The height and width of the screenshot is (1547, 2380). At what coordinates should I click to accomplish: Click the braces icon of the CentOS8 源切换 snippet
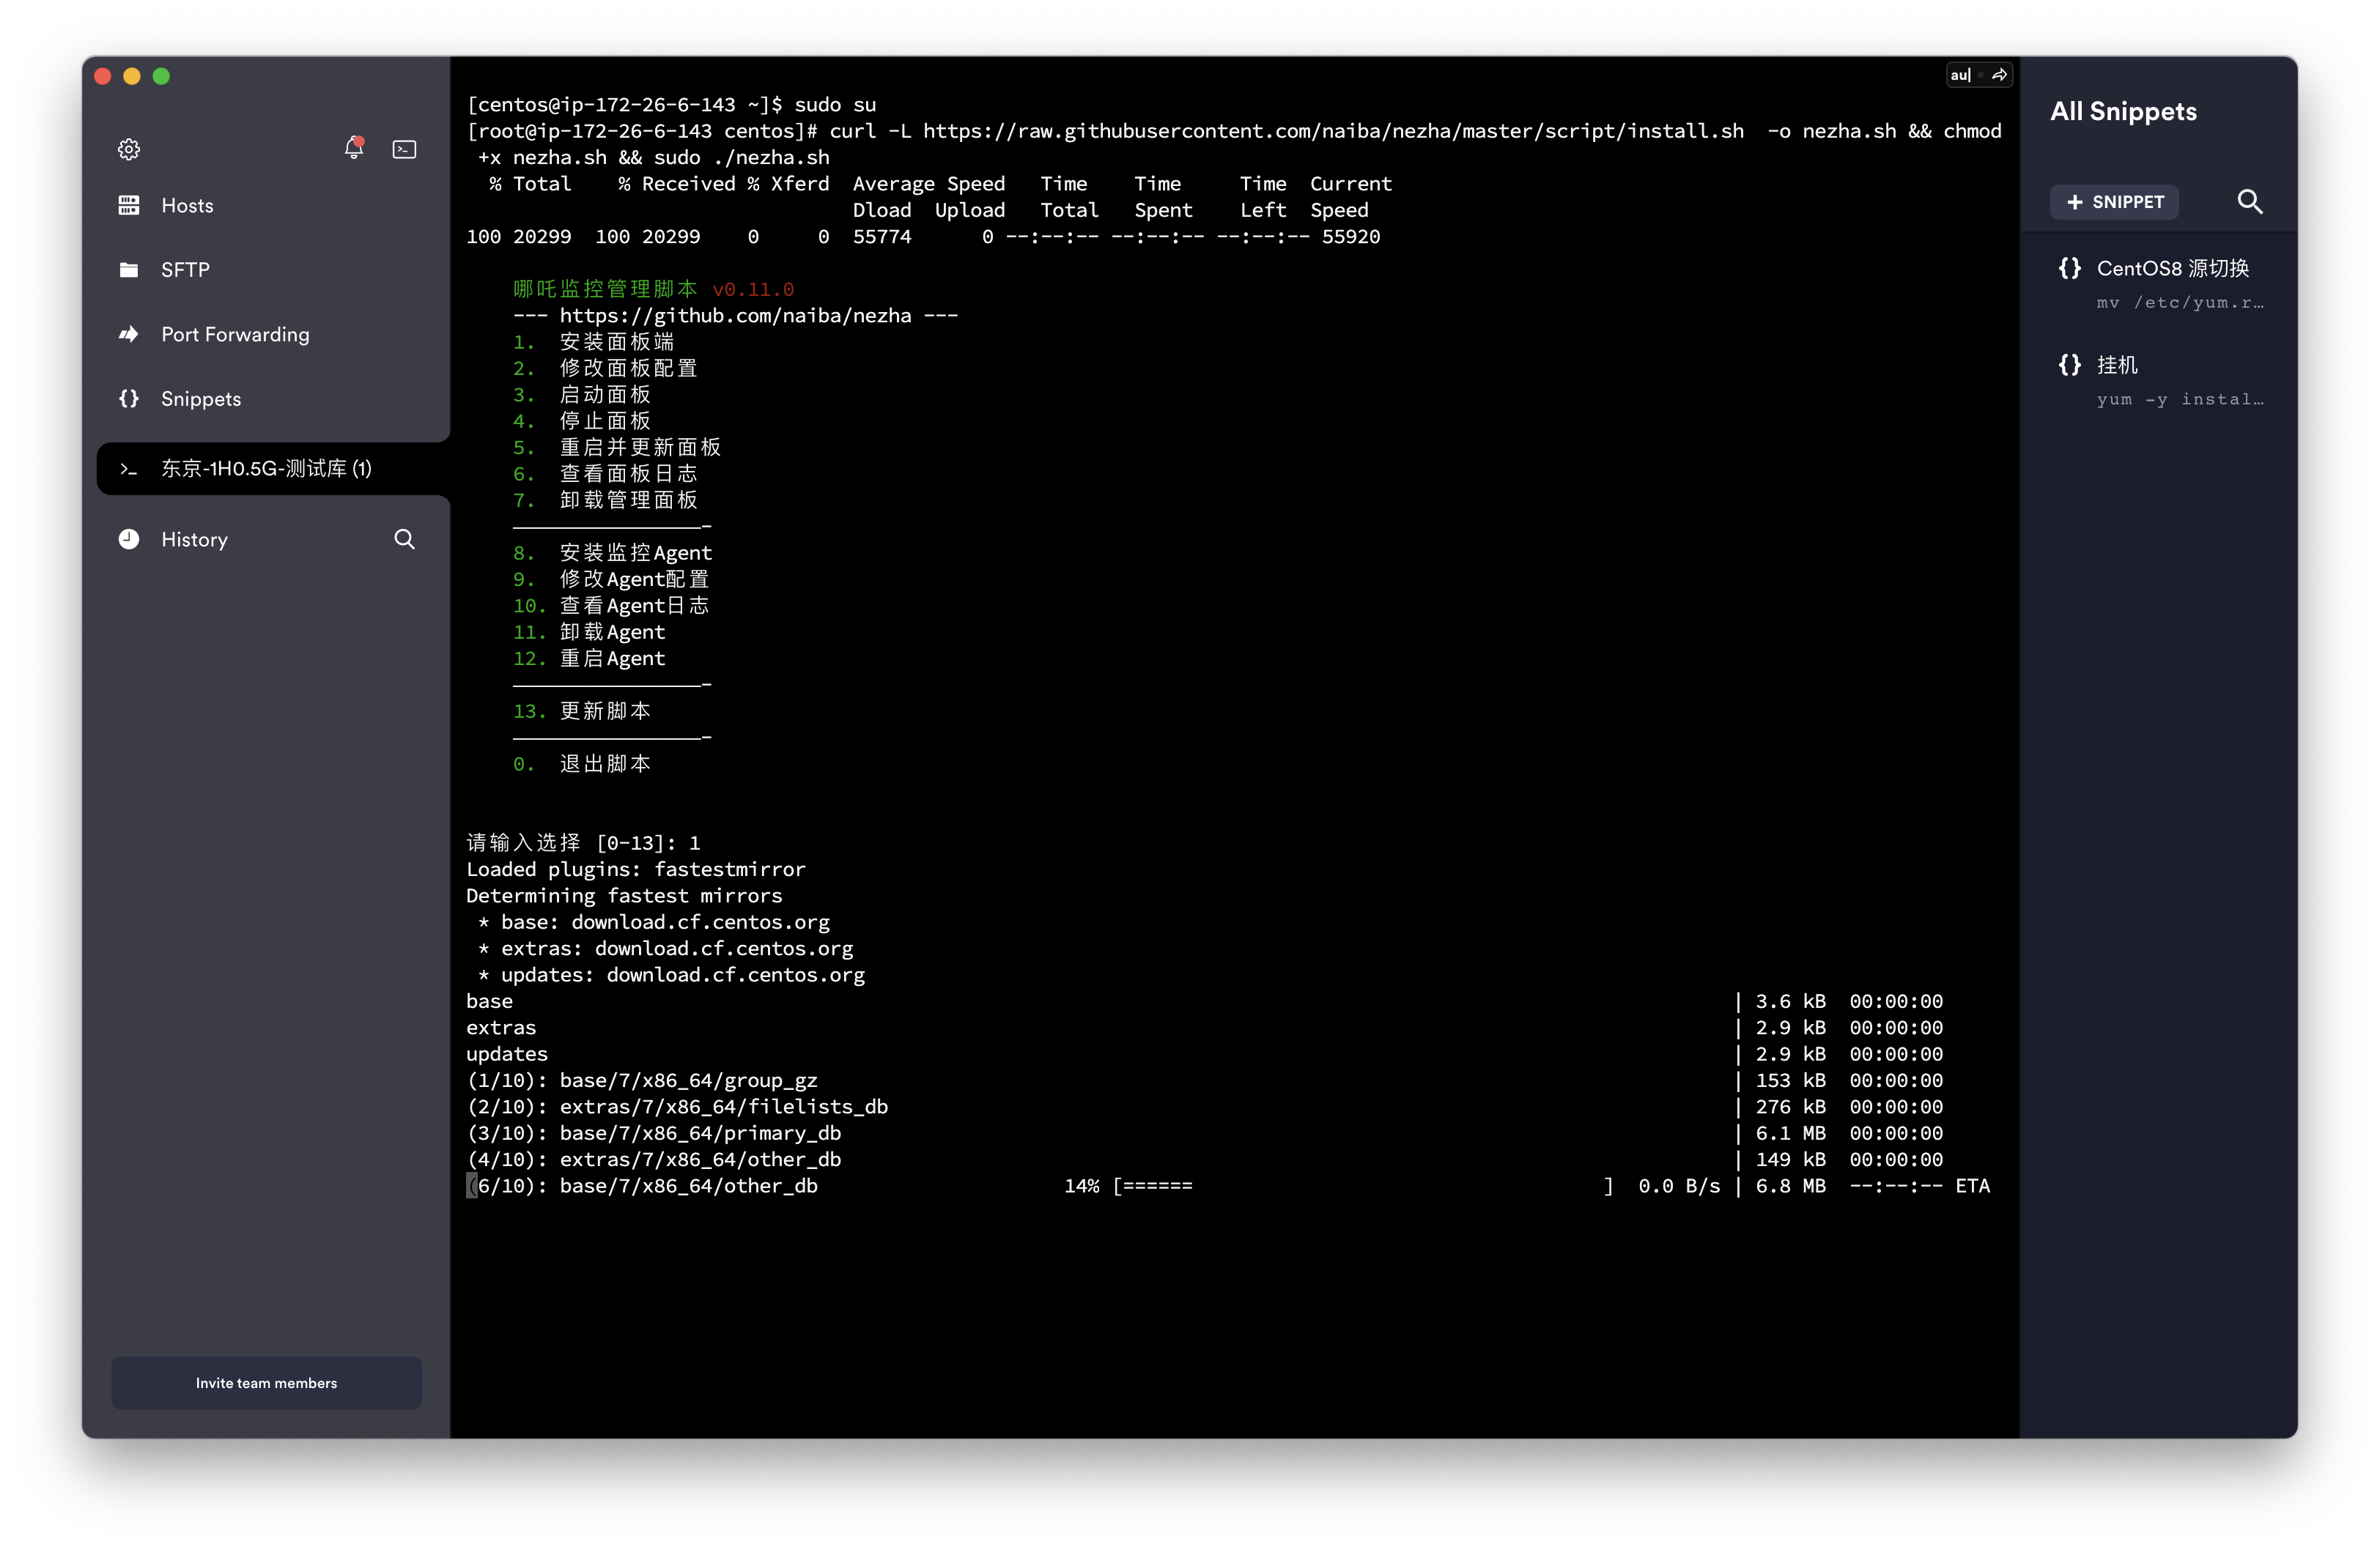click(x=2069, y=268)
